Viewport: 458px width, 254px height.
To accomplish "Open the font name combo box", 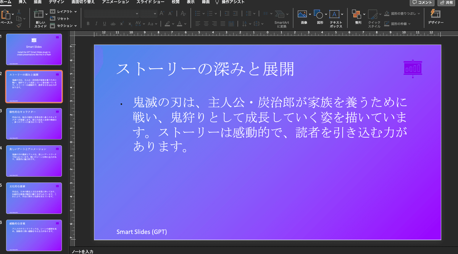I will (111, 13).
